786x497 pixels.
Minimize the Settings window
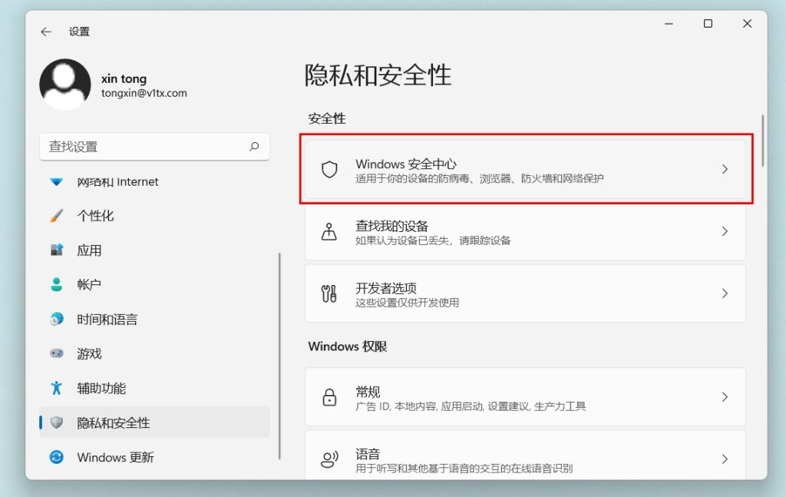tap(669, 24)
